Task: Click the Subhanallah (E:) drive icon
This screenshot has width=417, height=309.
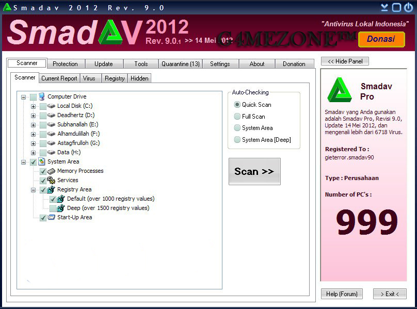Action: [51, 125]
